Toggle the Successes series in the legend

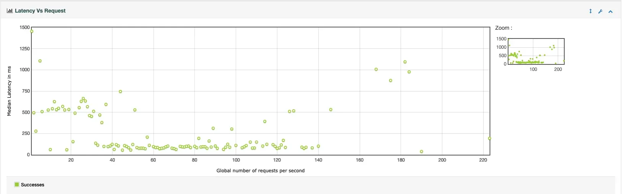32,185
